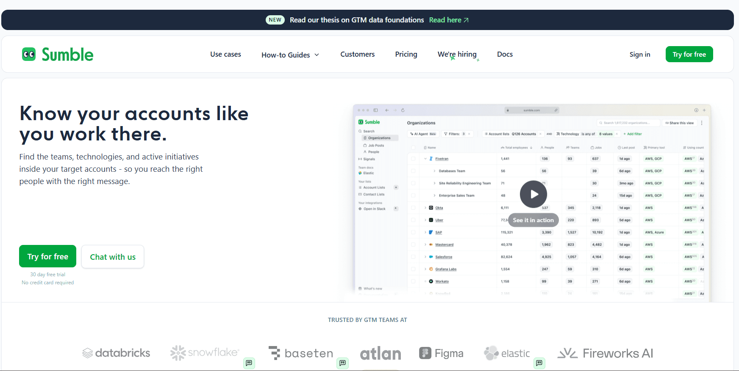The image size is (739, 371).
Task: Toggle the sidebar icon in the preview browser bar
Action: 375,110
